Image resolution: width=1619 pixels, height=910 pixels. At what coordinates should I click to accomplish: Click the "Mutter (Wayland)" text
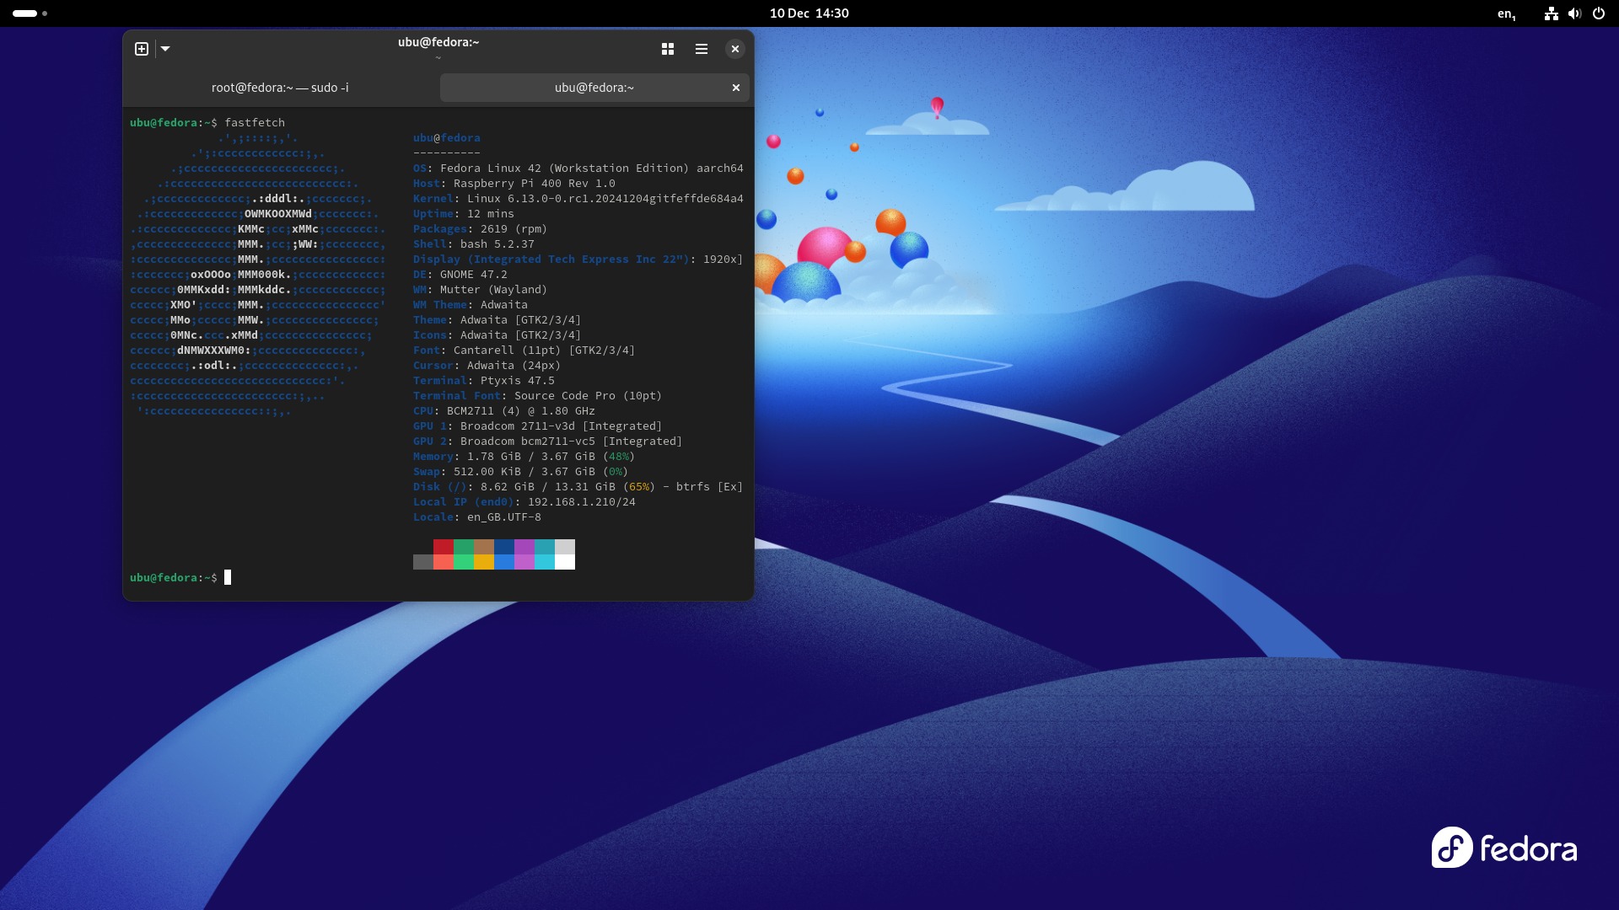tap(494, 290)
